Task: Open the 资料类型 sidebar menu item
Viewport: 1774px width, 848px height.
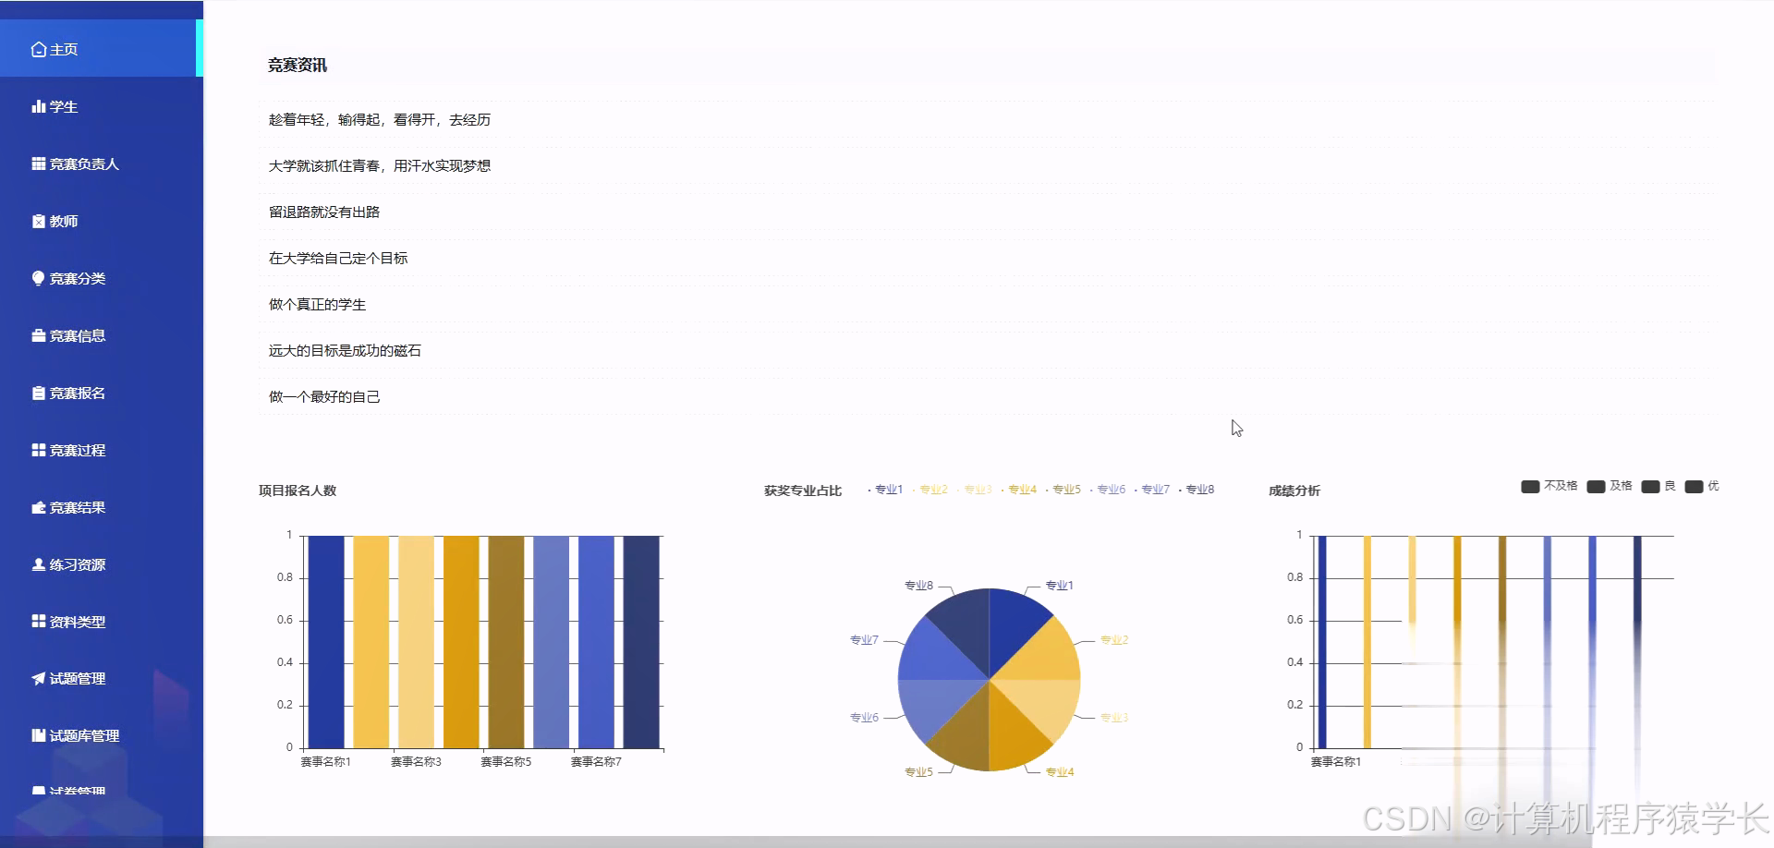Action: pos(102,622)
